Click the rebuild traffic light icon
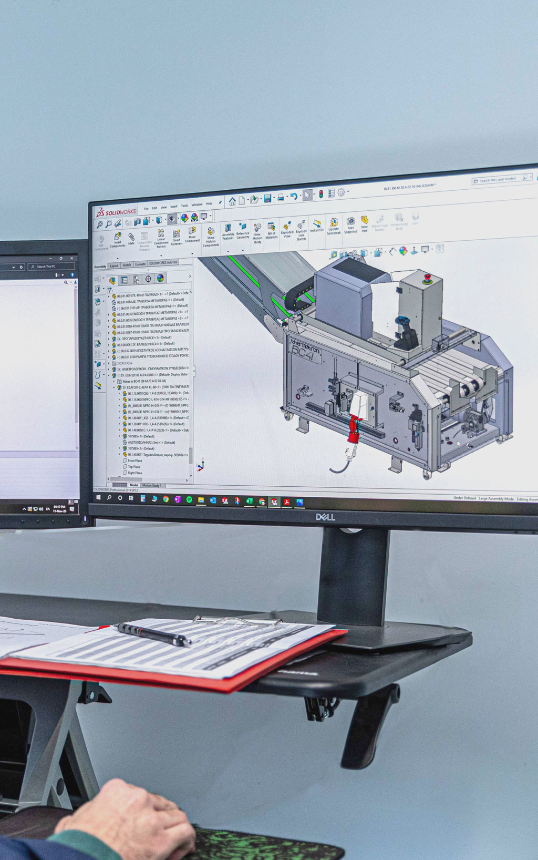This screenshot has width=538, height=860. [x=320, y=194]
